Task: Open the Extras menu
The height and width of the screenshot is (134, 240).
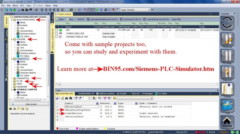Action: (48, 6)
